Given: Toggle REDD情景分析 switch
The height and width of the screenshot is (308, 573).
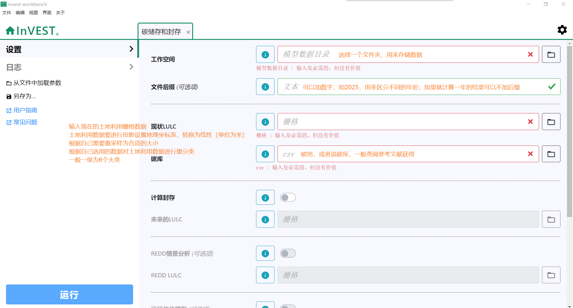Looking at the screenshot, I should (x=288, y=253).
